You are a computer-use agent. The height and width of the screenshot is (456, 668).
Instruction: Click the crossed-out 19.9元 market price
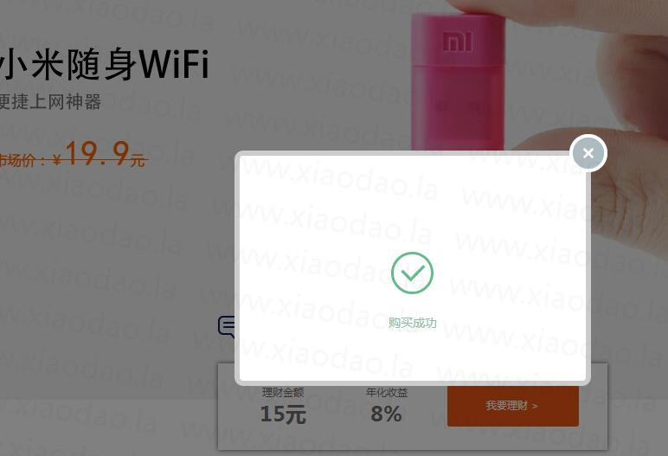pos(106,154)
